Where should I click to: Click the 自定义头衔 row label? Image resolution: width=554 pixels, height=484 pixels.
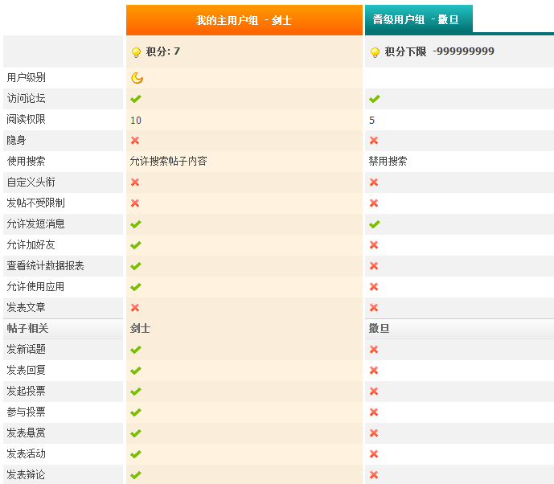click(x=31, y=182)
